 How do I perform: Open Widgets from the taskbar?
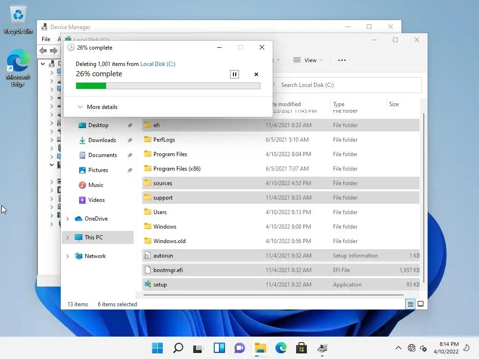219,348
